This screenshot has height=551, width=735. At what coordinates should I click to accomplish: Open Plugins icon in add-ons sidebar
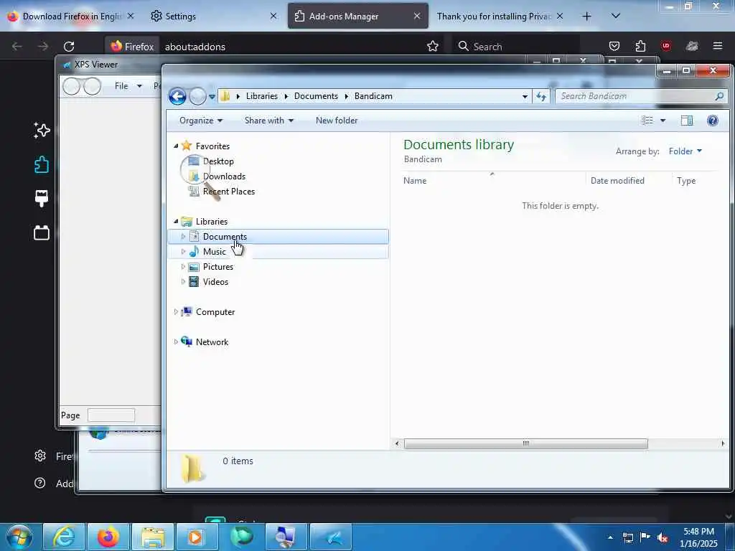point(42,233)
